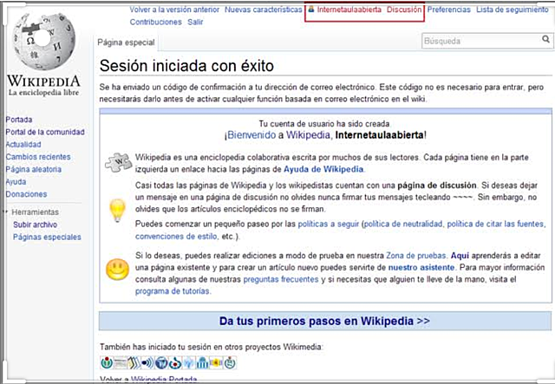The image size is (555, 384).
Task: Open preguntas frecuentes link
Action: click(x=281, y=279)
